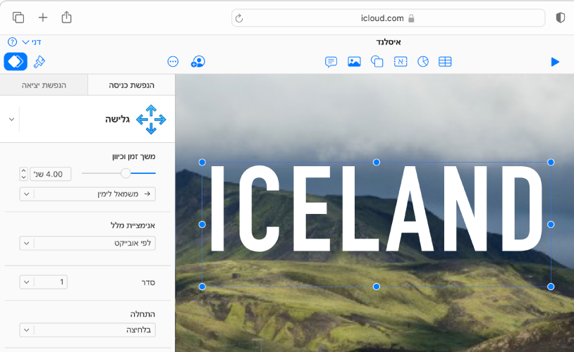Click the Safari share icon
The image size is (574, 352).
(66, 17)
